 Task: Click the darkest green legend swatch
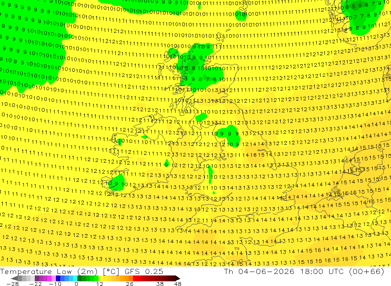point(79,279)
